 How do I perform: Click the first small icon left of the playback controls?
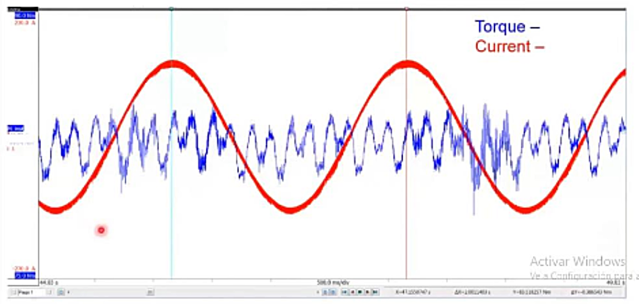click(324, 292)
